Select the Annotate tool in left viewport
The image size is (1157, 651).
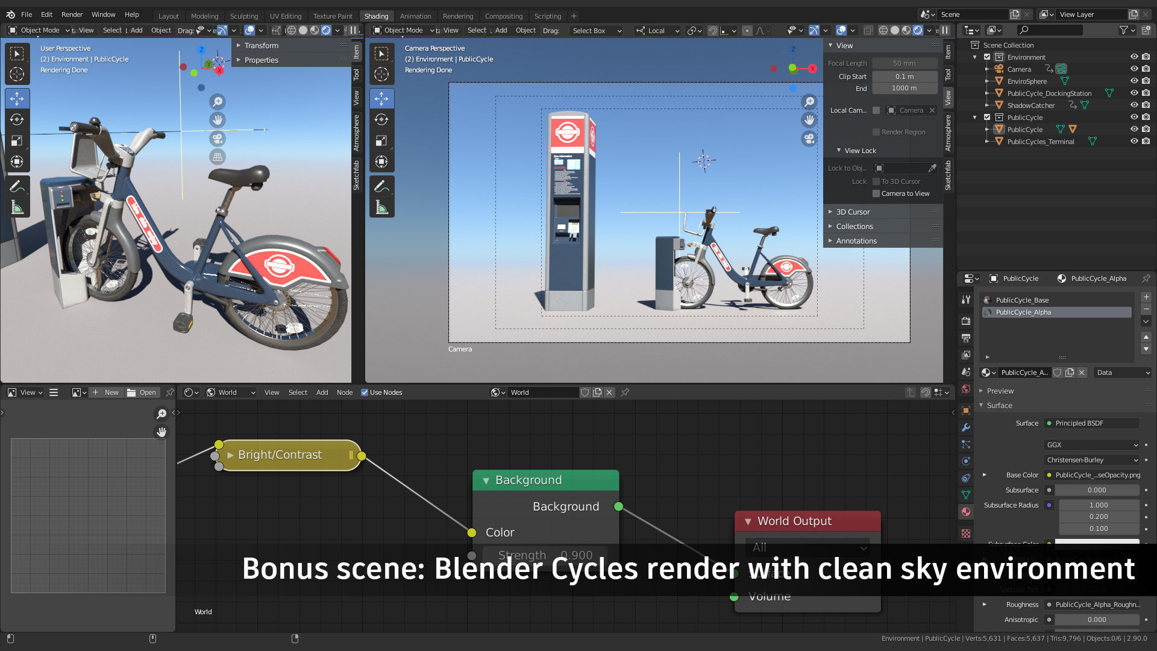click(x=17, y=187)
